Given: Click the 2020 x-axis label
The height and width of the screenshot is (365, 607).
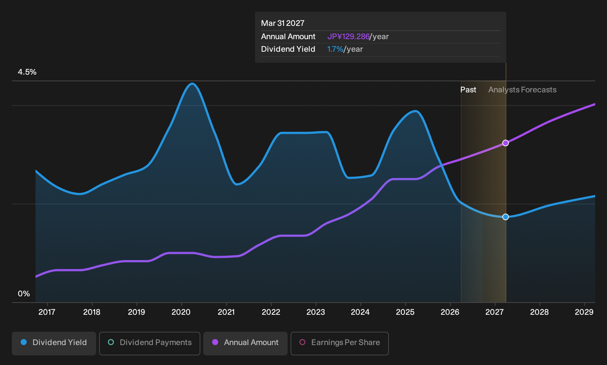Looking at the screenshot, I should (x=181, y=312).
